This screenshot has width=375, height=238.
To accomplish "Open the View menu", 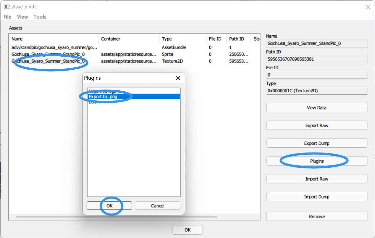I will tap(22, 17).
